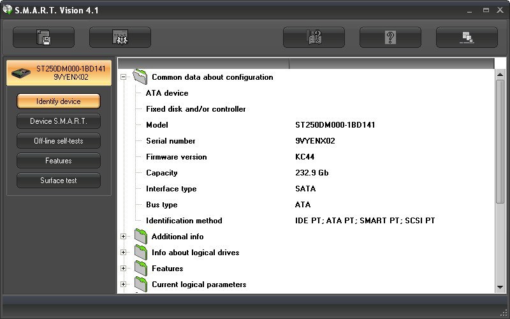
Task: Open the Device S.M.A.R.T. section
Action: (59, 121)
